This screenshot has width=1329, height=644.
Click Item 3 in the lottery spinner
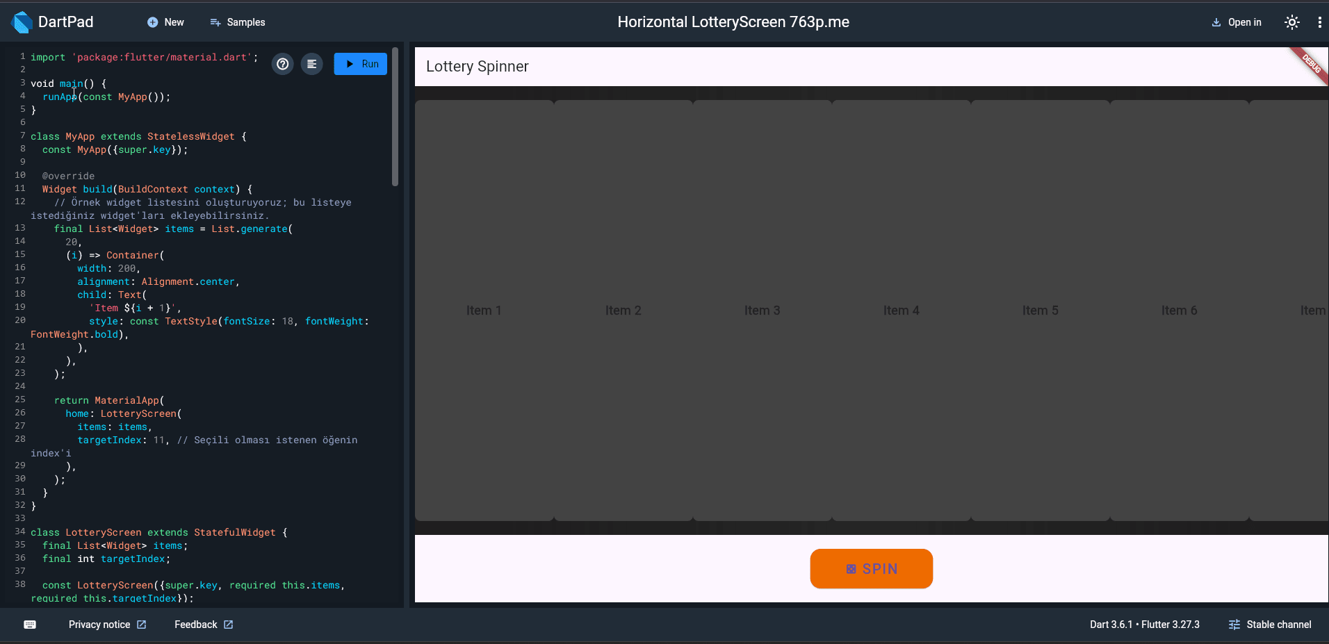[762, 311]
